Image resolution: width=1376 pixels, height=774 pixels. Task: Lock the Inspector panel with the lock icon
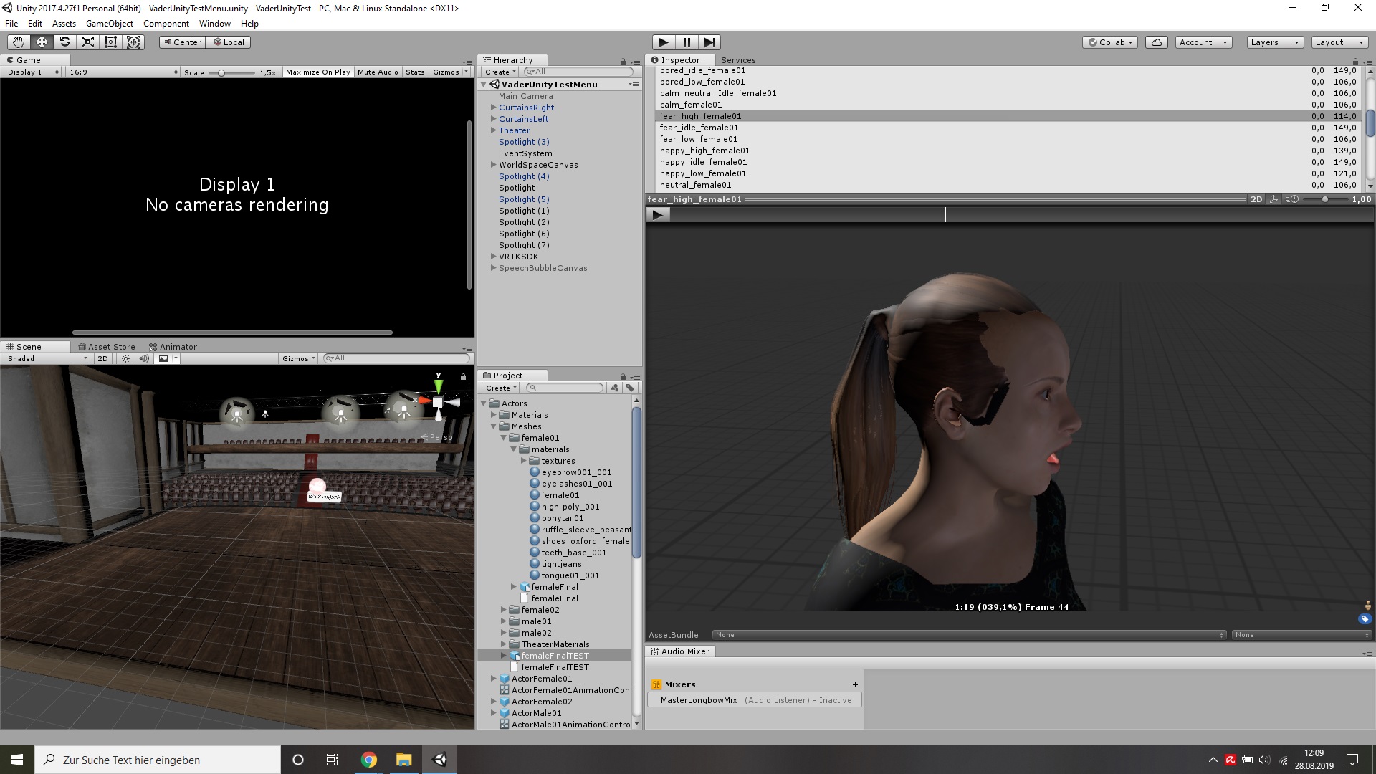1355,61
